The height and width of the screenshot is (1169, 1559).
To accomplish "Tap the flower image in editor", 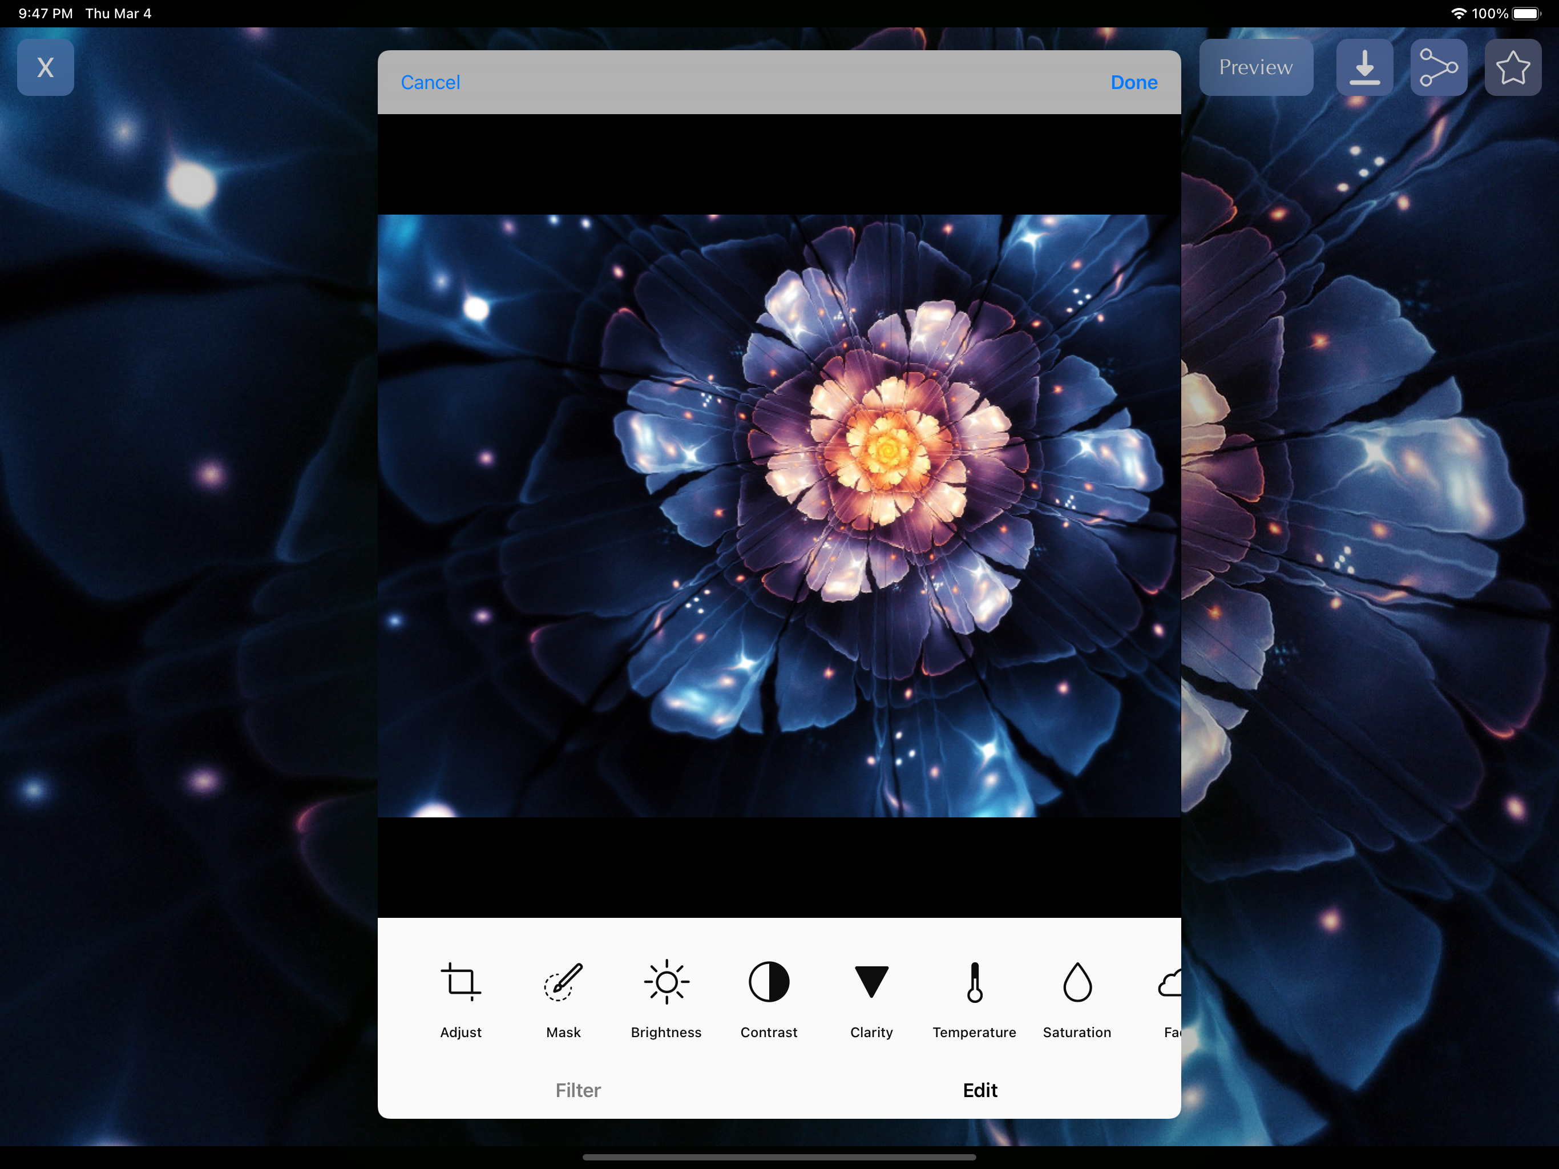I will pyautogui.click(x=779, y=515).
